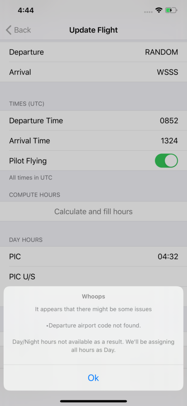The width and height of the screenshot is (187, 406).
Task: Edit the Arrival airport WSSS value
Action: (x=167, y=72)
